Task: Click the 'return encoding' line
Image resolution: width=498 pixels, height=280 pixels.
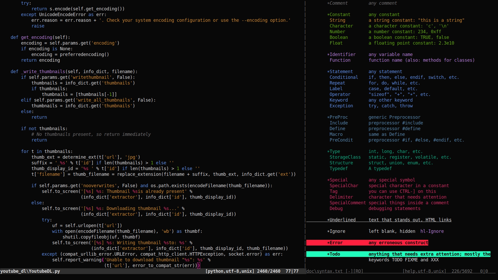Action: (40, 60)
